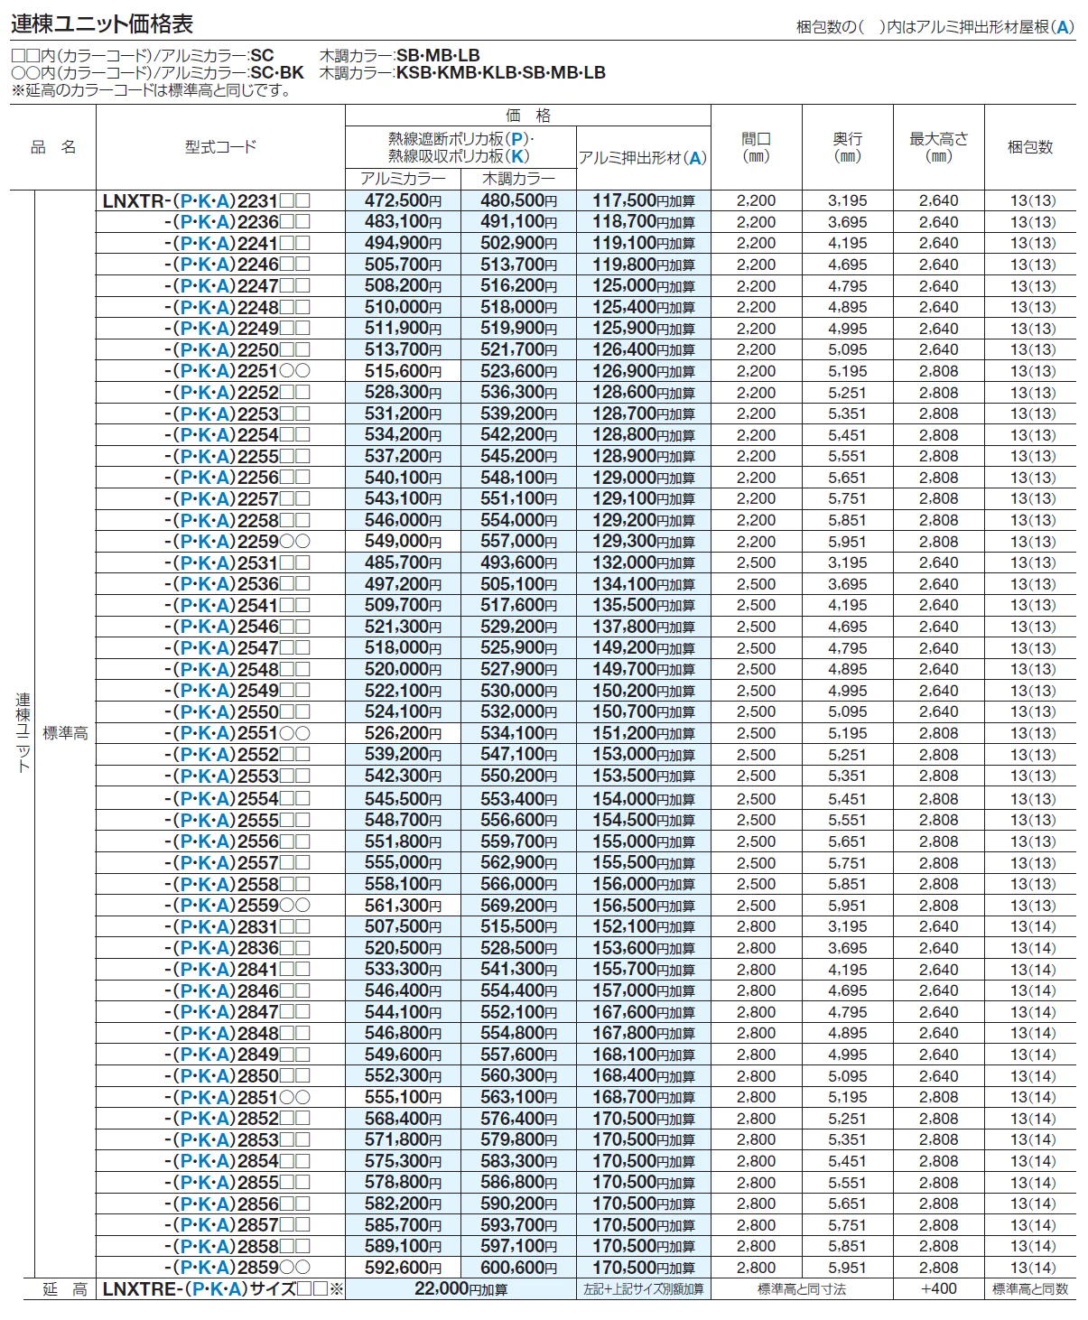Click the price 555,000円
Viewport: 1088px width, 1320px height.
pyautogui.click(x=403, y=863)
